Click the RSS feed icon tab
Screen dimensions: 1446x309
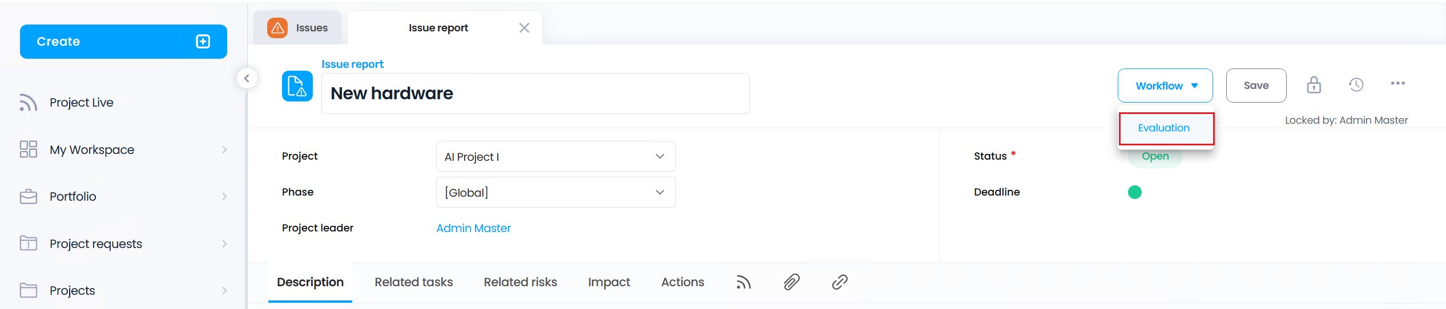pyautogui.click(x=743, y=282)
